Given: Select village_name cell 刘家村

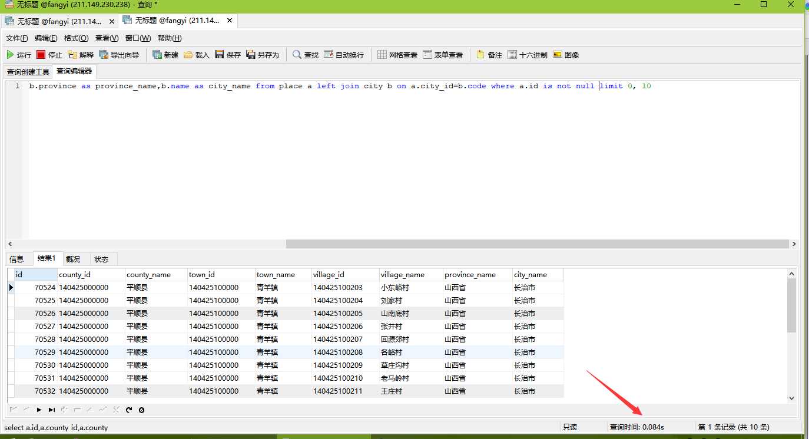Looking at the screenshot, I should (x=411, y=301).
